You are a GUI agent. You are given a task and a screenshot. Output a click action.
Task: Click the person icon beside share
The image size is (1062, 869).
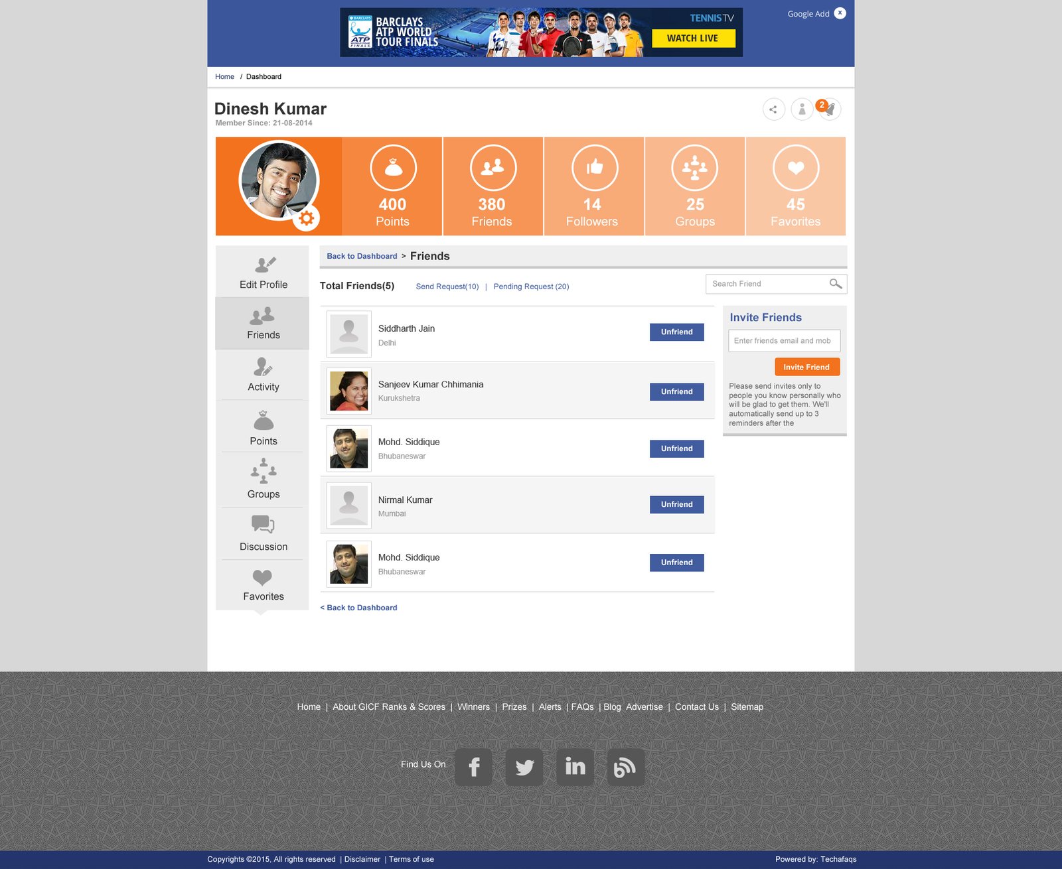[802, 109]
